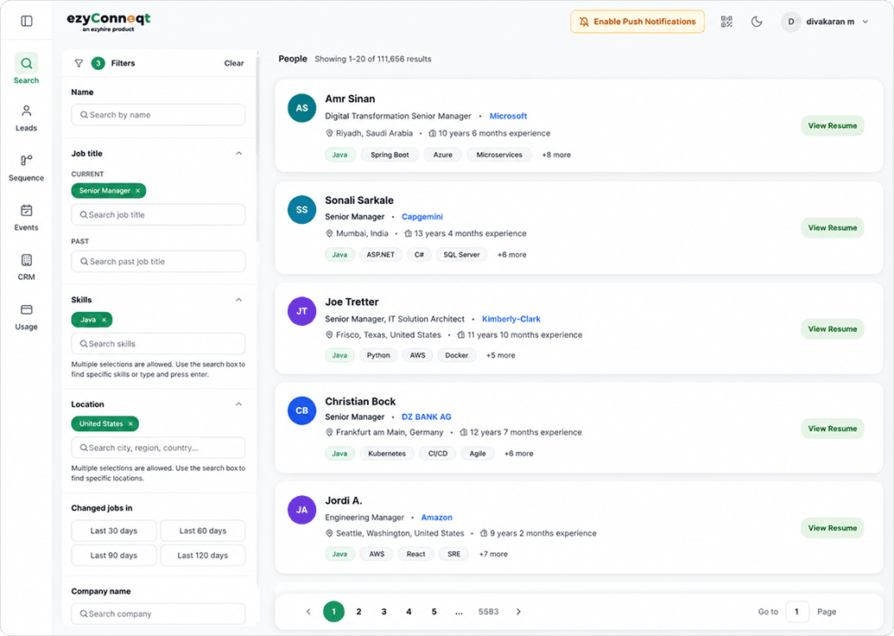Select current page 1 in pagination
The image size is (894, 636).
[333, 612]
